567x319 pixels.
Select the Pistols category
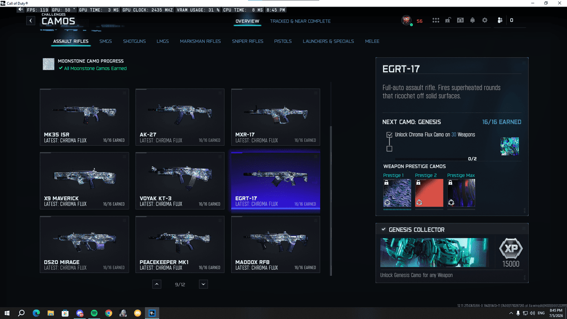coord(283,41)
